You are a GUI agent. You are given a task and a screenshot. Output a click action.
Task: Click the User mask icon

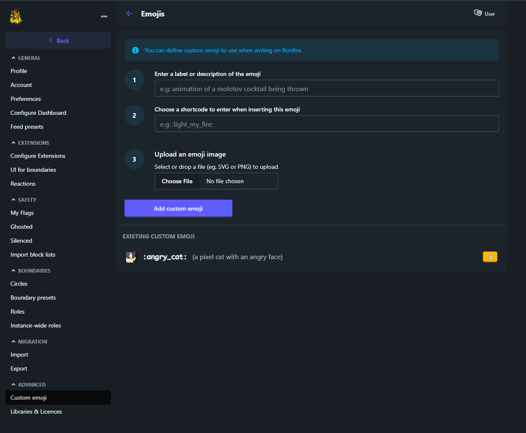pyautogui.click(x=477, y=14)
